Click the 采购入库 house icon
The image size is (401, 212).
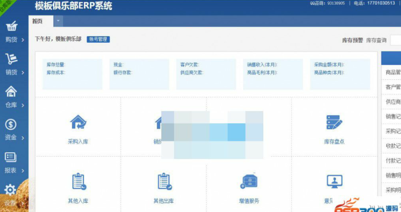tap(78, 122)
